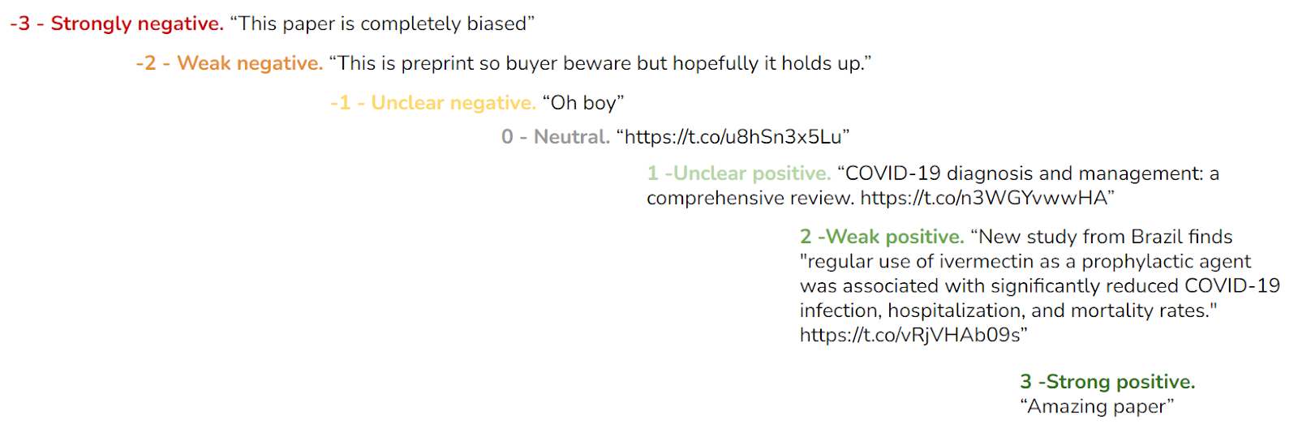Screen dimensions: 1298x424
Task: Click the light green "Unclear positive" label
Action: pyautogui.click(x=752, y=173)
